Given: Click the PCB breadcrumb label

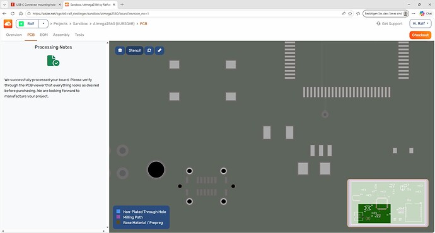Looking at the screenshot, I should [144, 24].
